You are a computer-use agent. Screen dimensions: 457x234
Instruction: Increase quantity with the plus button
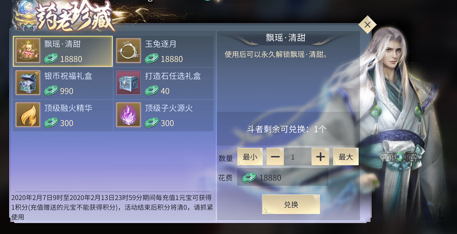[320, 157]
